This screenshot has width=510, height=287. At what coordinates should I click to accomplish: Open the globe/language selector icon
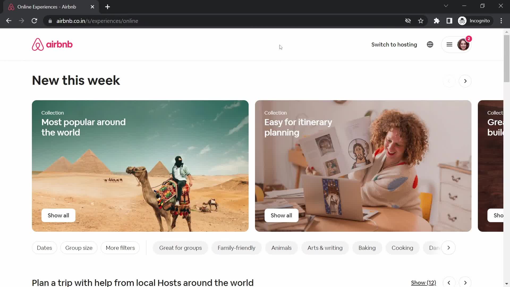coord(431,44)
